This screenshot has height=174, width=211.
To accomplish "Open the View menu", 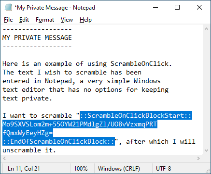I will click(67, 20).
